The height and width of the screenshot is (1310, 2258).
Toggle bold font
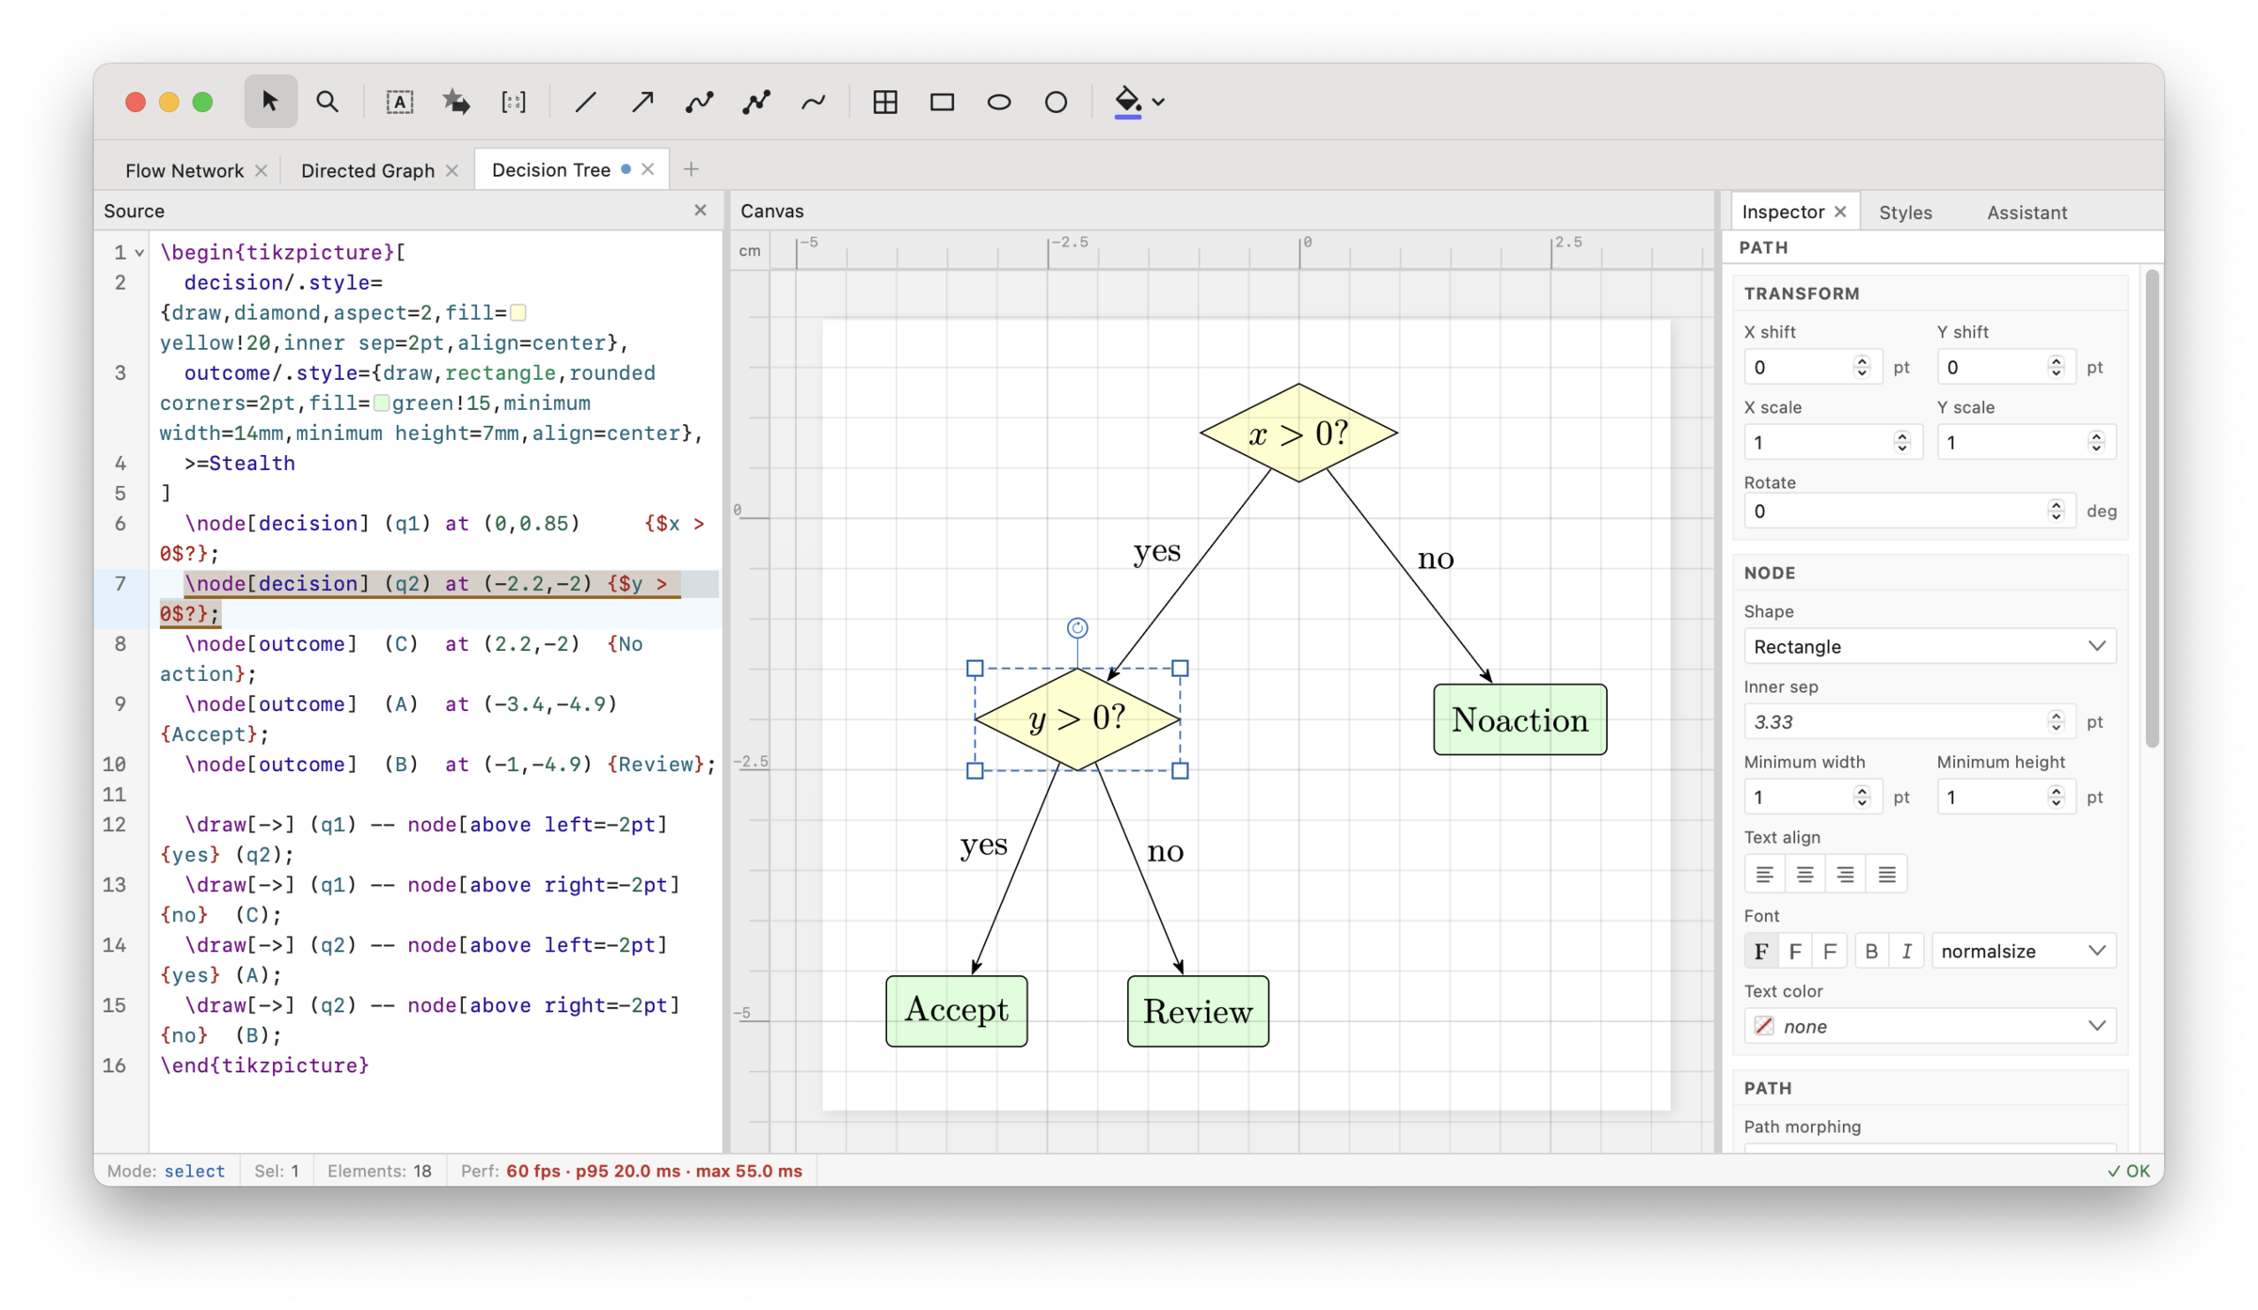point(1871,951)
